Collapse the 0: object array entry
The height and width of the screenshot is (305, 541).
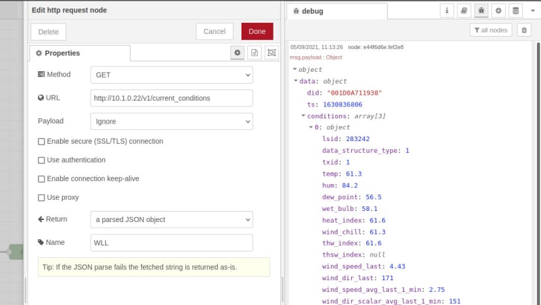[x=311, y=127]
